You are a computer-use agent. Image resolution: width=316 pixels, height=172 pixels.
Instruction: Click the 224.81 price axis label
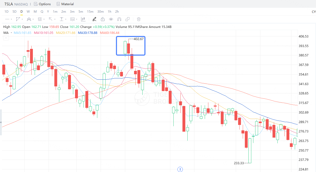304,169
